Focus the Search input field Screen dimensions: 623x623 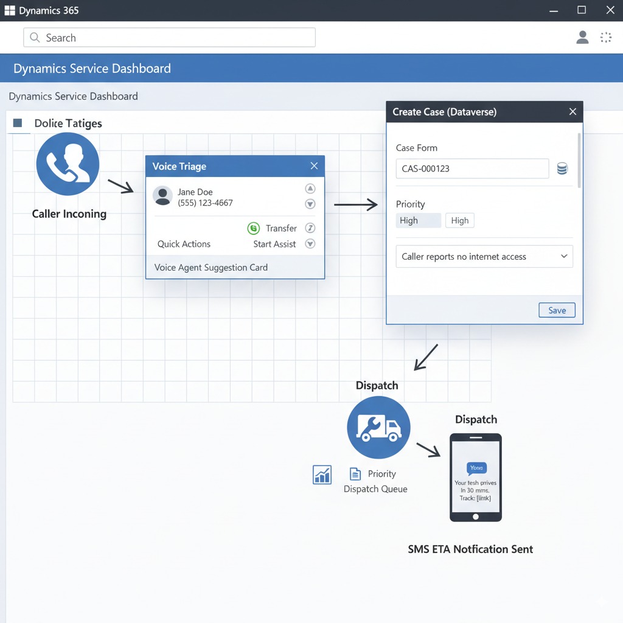click(x=169, y=37)
